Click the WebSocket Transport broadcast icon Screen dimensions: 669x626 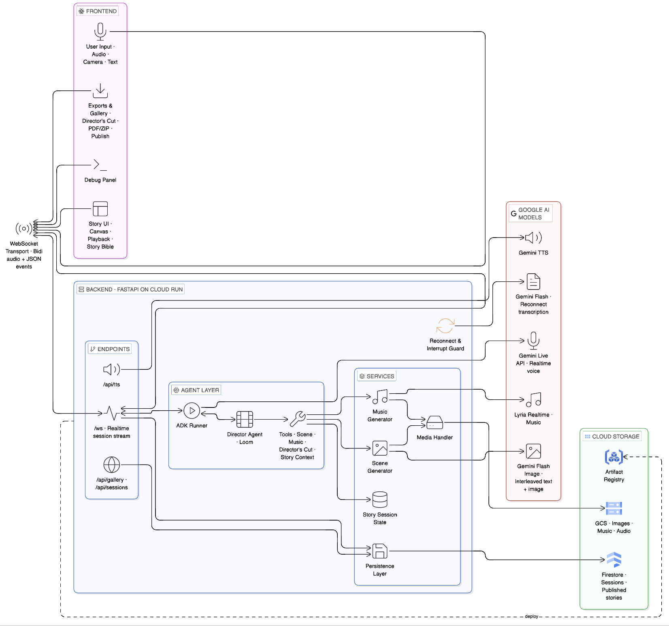(24, 229)
